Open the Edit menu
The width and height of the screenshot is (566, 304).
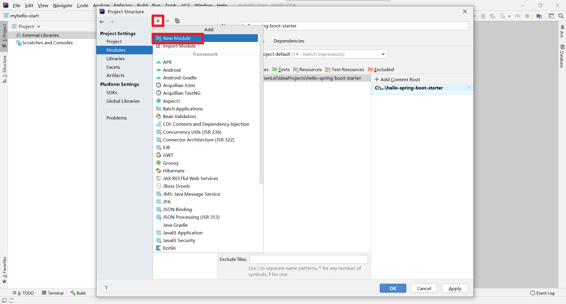point(29,5)
